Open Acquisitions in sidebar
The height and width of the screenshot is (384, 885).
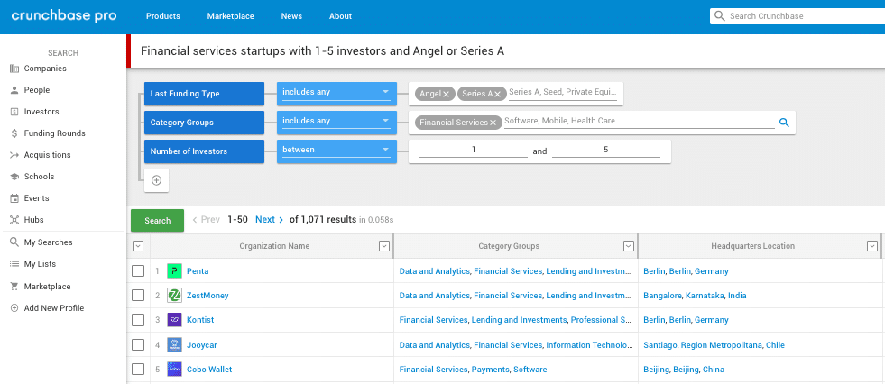(x=40, y=155)
